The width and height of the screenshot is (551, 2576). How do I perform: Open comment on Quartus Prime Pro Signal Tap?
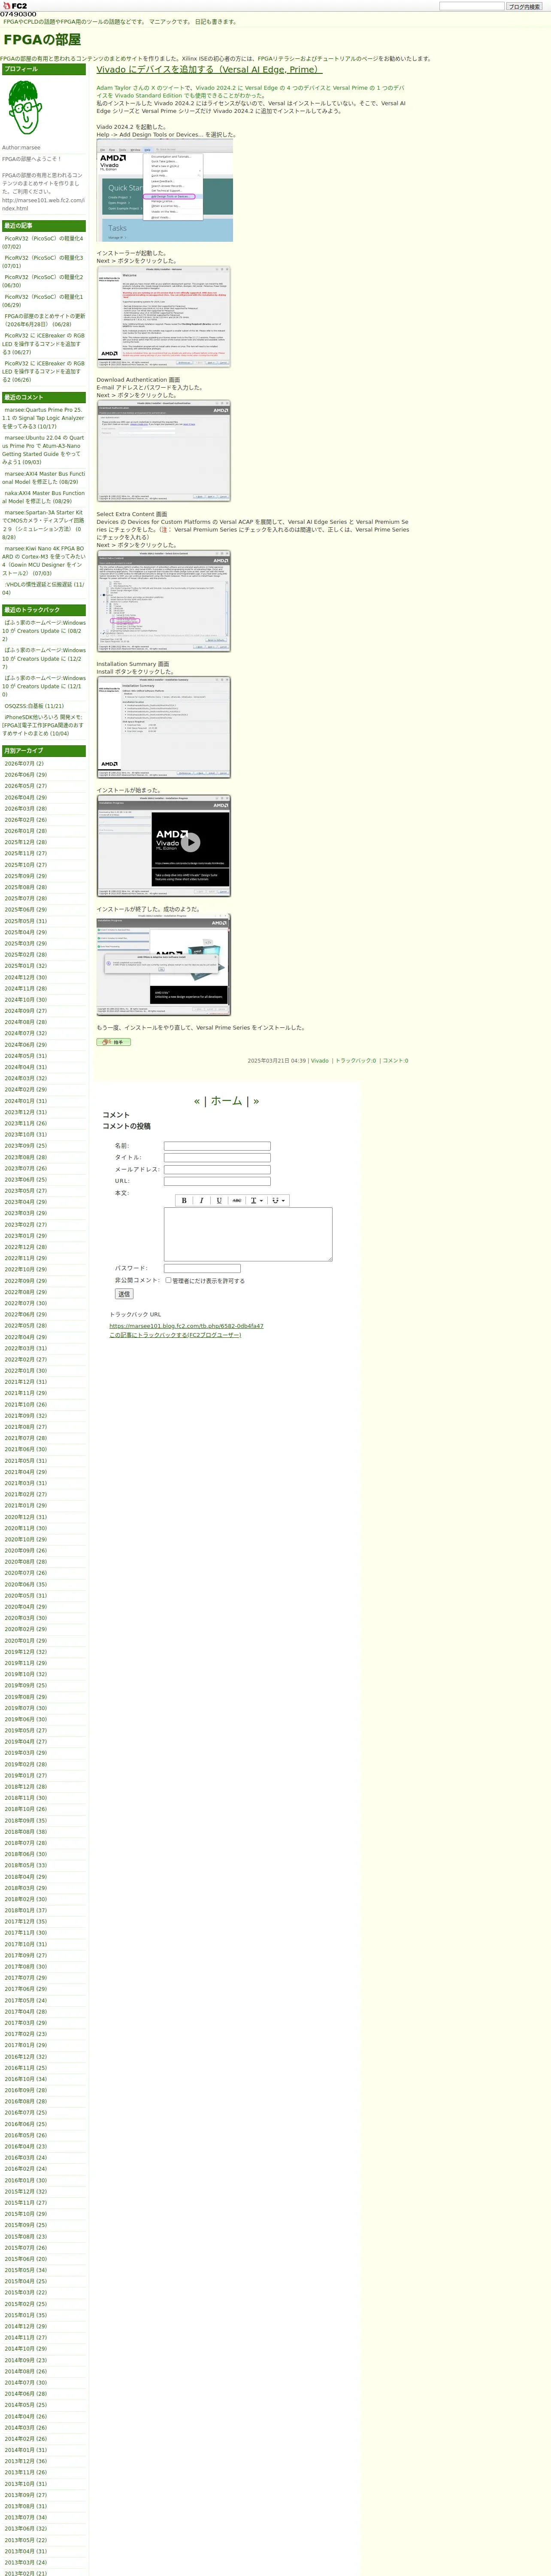pyautogui.click(x=43, y=418)
